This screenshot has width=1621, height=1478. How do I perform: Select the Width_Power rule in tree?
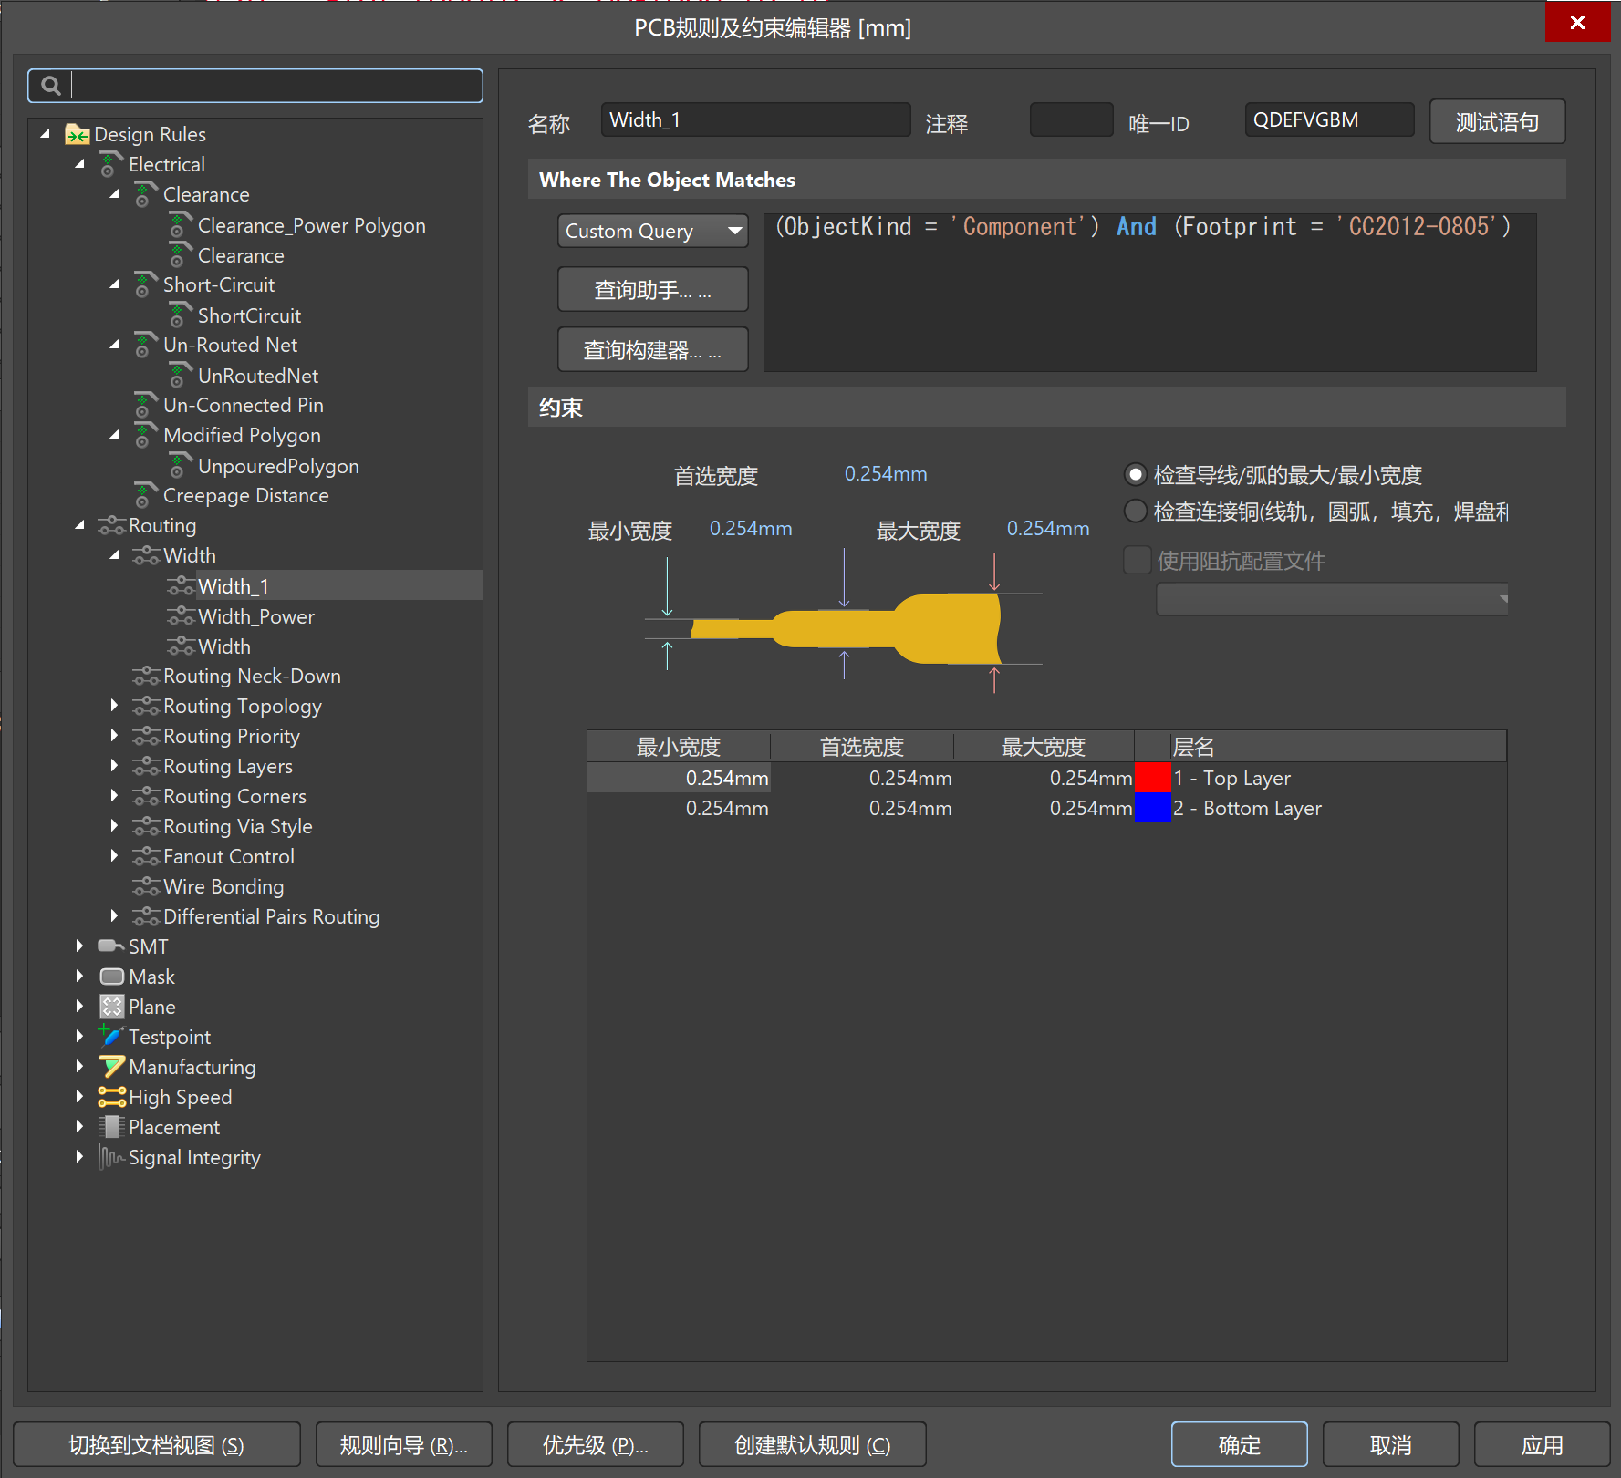(x=255, y=617)
